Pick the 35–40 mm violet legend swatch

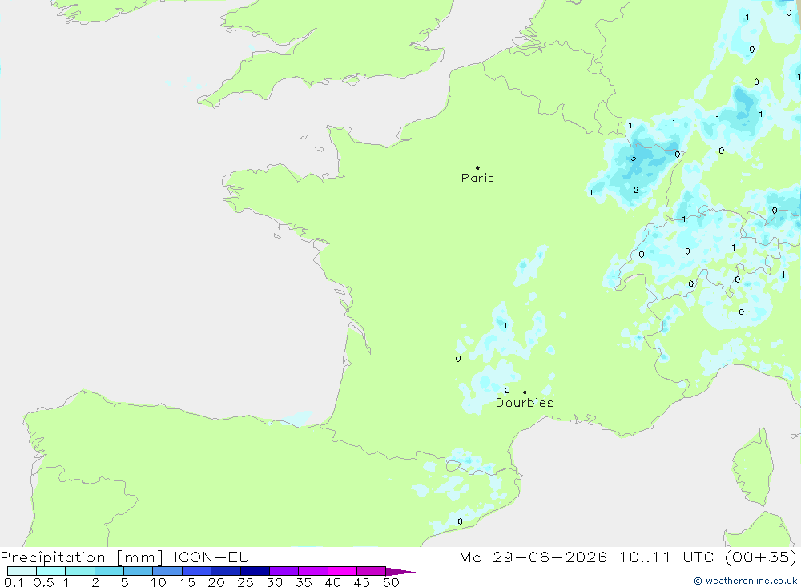[313, 571]
